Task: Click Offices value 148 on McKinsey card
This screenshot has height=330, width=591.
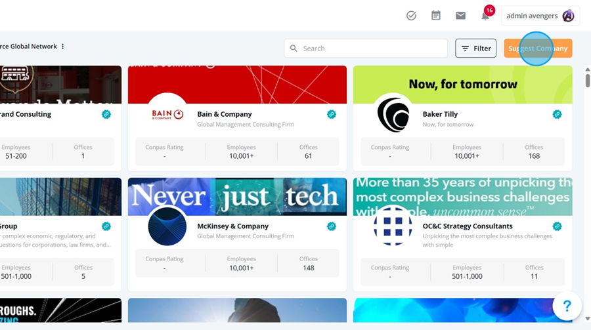Action: (309, 268)
